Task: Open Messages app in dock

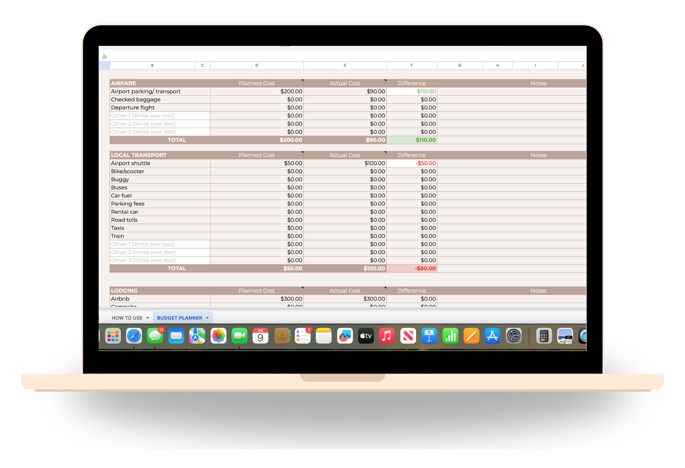Action: coord(155,336)
